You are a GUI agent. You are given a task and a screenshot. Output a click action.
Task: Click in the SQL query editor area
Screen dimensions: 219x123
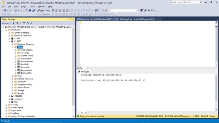tap(147, 44)
